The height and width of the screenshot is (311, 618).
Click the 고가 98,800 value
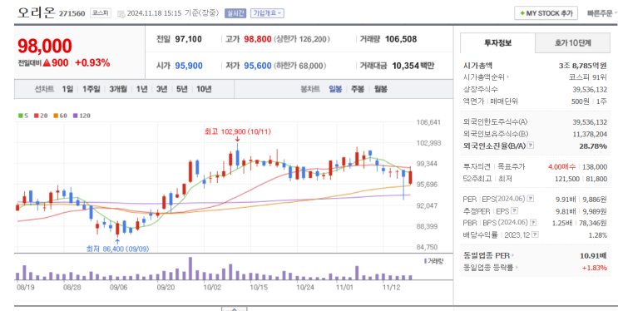258,39
